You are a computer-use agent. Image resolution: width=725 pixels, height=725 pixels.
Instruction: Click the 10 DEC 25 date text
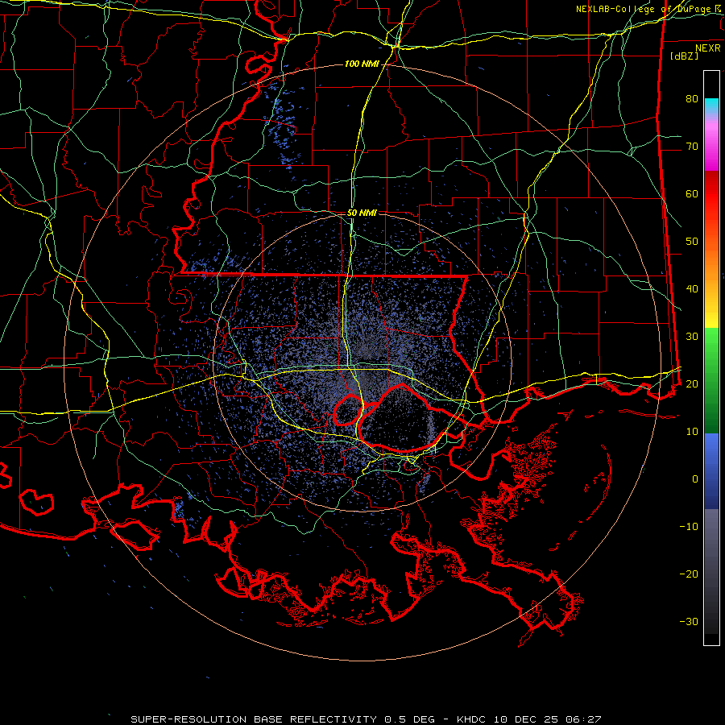[x=527, y=719]
